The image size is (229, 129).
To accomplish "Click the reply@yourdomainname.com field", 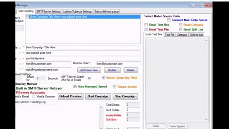I will 48,70.
